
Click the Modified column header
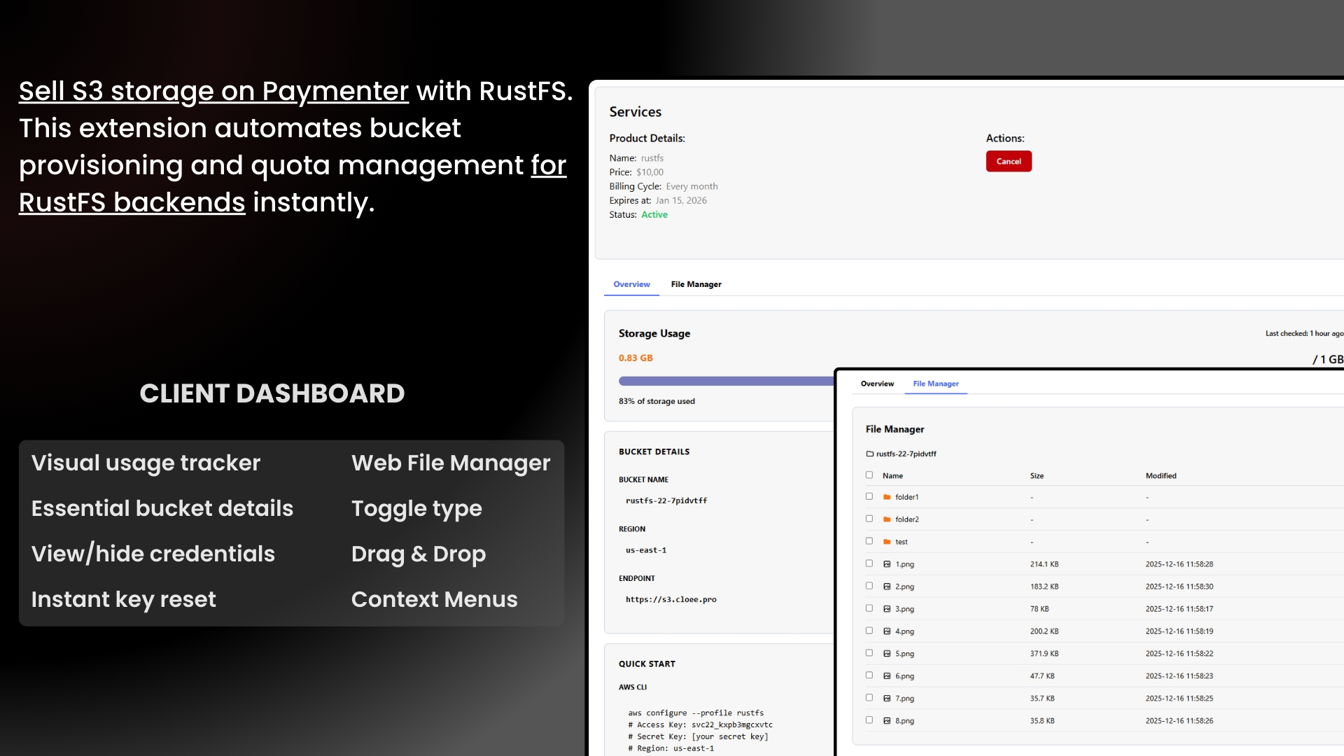[1161, 476]
